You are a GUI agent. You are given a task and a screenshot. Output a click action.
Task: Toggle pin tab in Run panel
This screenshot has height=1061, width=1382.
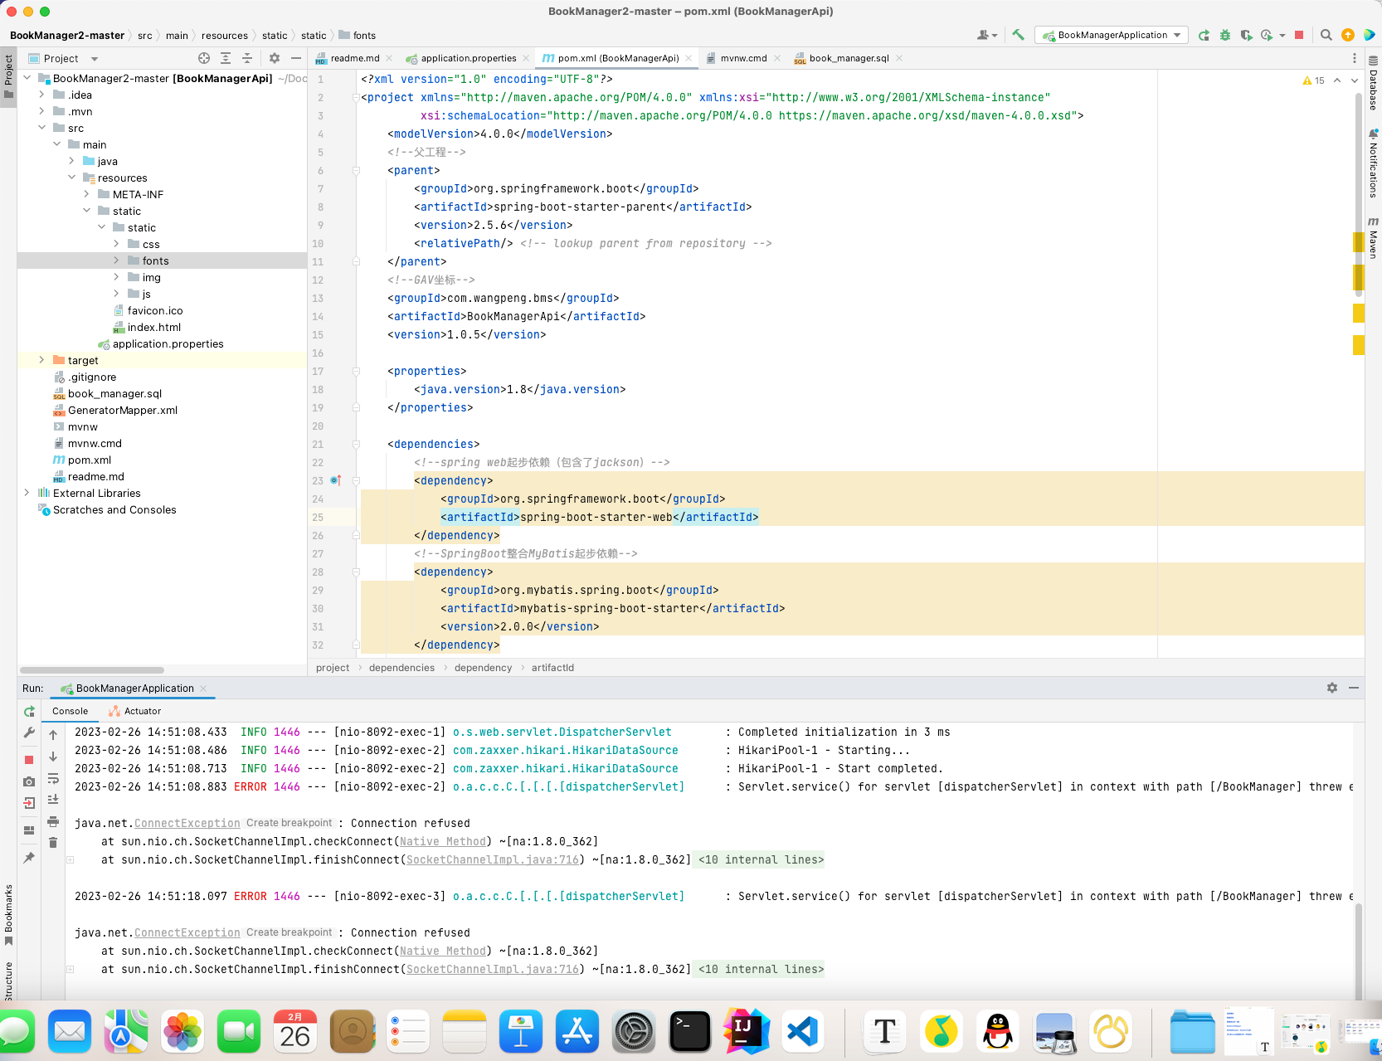(x=29, y=858)
